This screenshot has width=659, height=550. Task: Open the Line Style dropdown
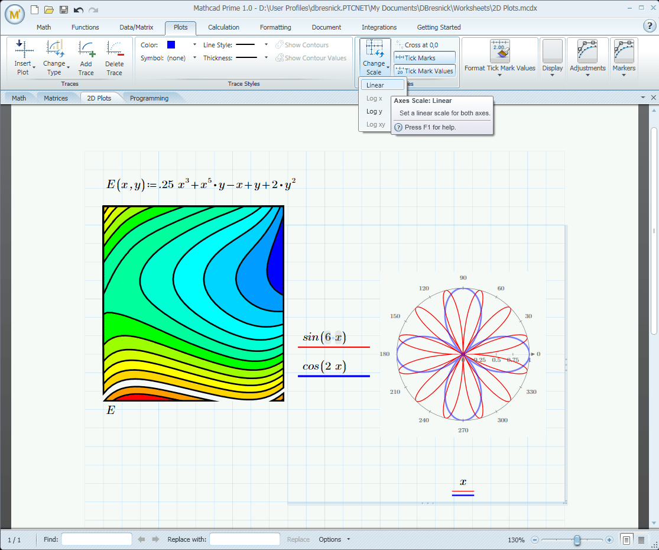point(265,44)
